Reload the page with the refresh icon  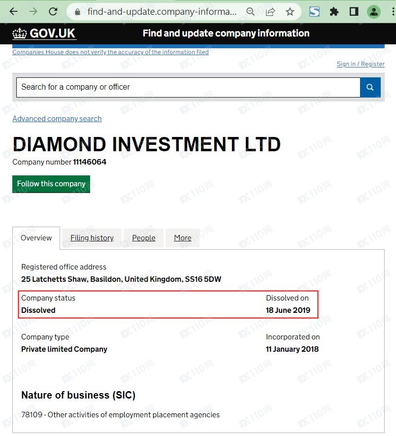53,11
